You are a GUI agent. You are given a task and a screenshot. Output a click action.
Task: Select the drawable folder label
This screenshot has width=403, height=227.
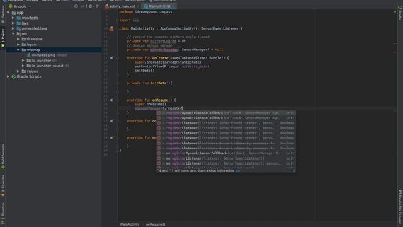35,39
